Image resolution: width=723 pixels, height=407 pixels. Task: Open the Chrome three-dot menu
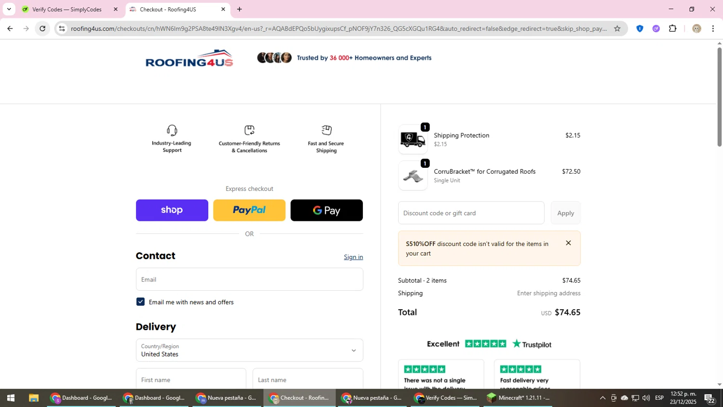point(713,28)
